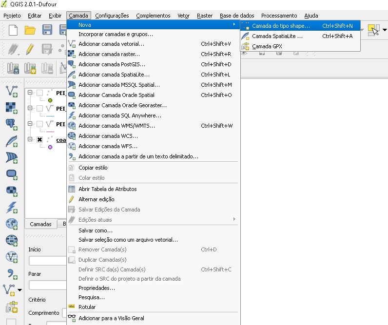Check the third PEI layer checkbox
Screen dimensions: 388x325
point(39,124)
